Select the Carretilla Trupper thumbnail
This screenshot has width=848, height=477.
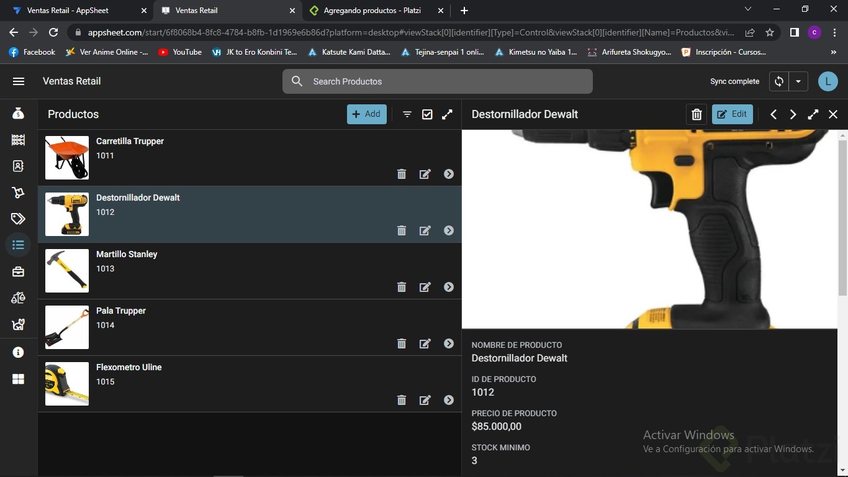67,158
